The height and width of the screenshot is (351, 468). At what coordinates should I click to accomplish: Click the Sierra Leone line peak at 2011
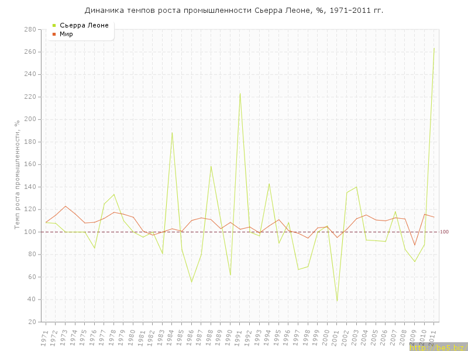[x=434, y=48]
